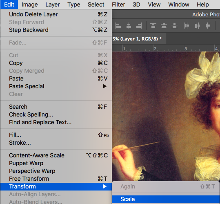
Task: Click distribute right edges icon
Action: (x=208, y=26)
